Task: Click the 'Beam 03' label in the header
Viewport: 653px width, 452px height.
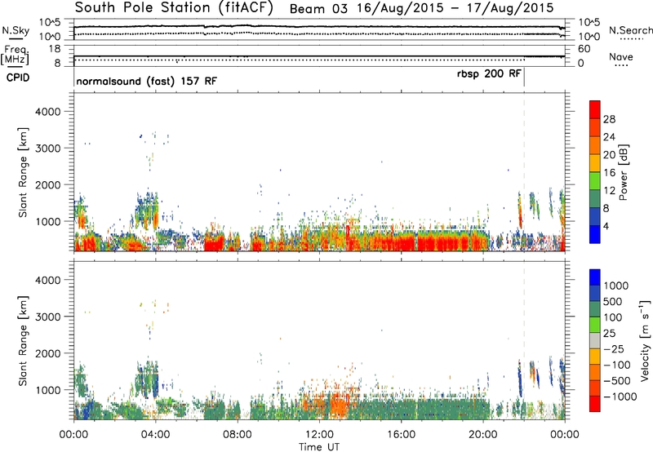Action: [x=318, y=9]
